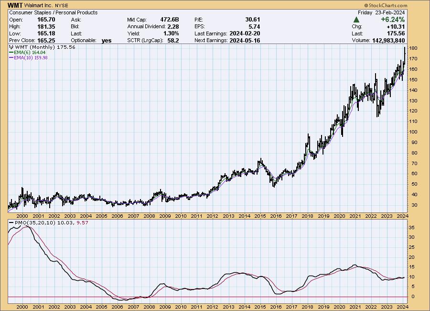The image size is (430, 311).
Task: Select the EPS value 5.74
Action: 254,27
